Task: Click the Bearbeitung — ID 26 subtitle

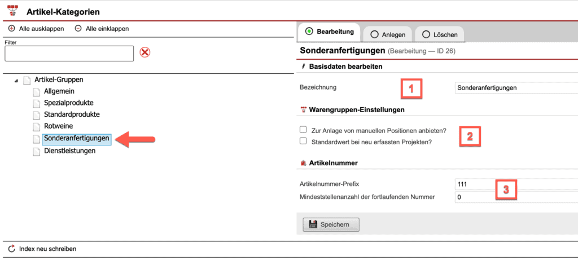Action: (x=422, y=51)
